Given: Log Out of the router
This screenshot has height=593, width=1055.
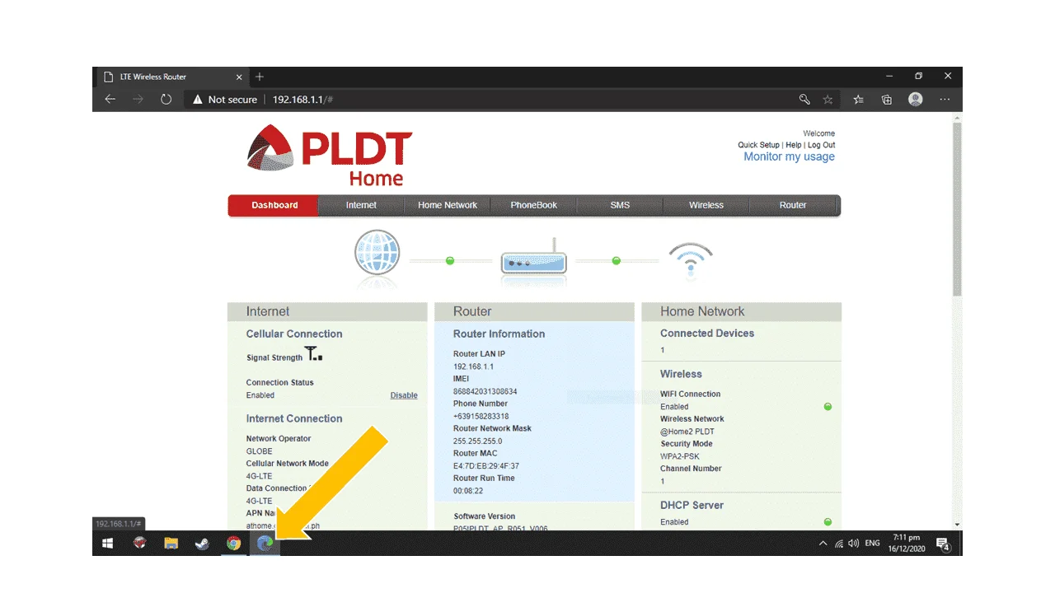Looking at the screenshot, I should click(821, 145).
